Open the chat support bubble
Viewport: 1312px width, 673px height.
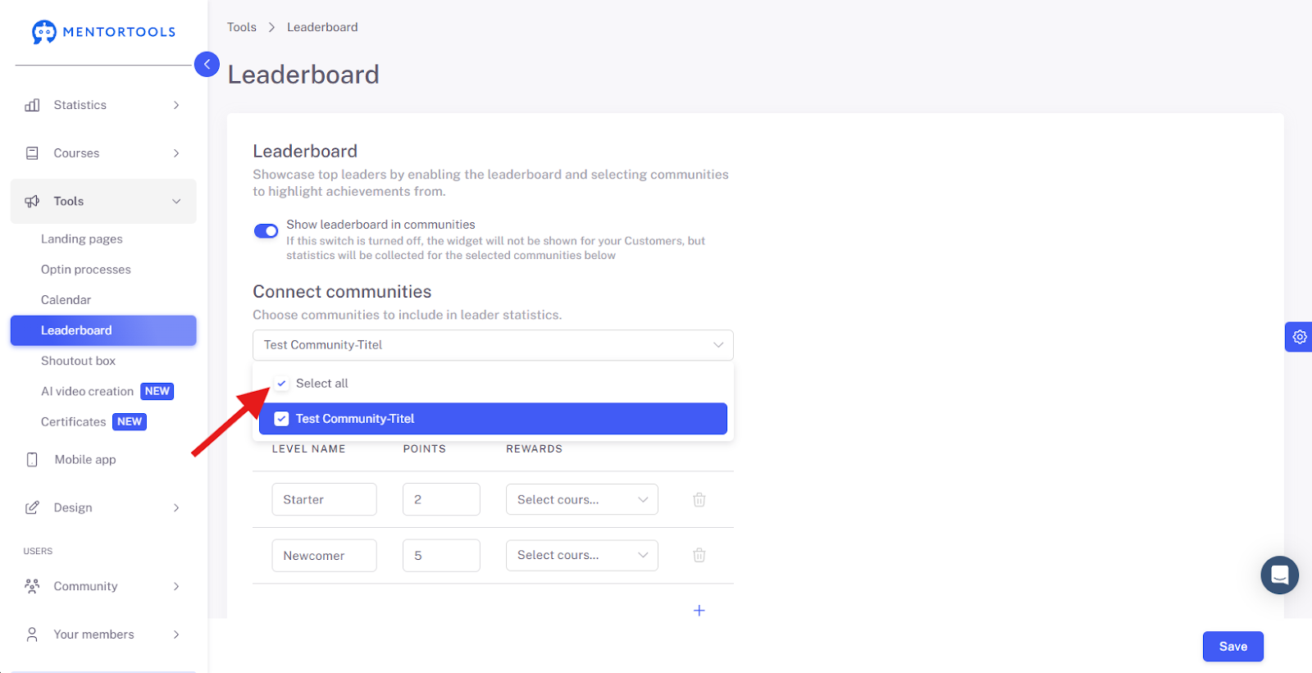click(x=1279, y=575)
